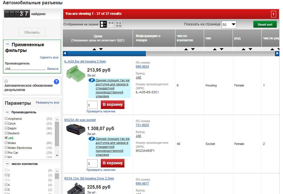Add IL-AG5 housing to cart
Viewport: 283px width, 194px height.
click(x=113, y=105)
